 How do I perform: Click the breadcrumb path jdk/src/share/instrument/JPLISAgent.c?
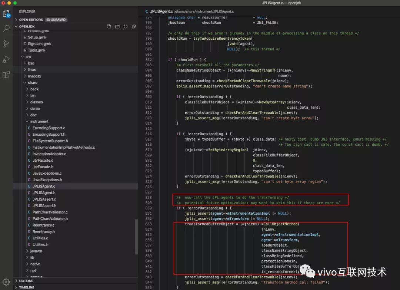[x=204, y=11]
